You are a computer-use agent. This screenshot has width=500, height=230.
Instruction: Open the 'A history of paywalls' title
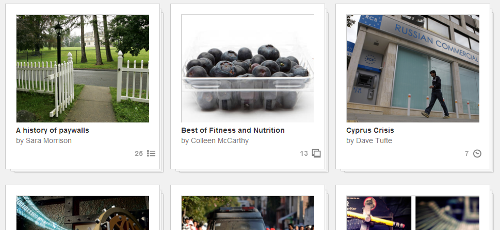click(53, 130)
